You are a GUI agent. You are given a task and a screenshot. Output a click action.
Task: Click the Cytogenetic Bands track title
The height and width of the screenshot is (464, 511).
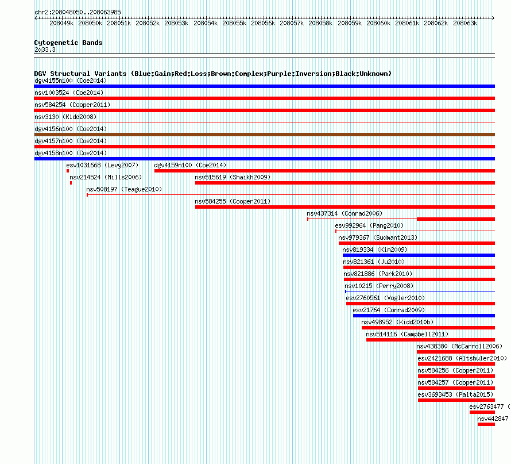[68, 43]
